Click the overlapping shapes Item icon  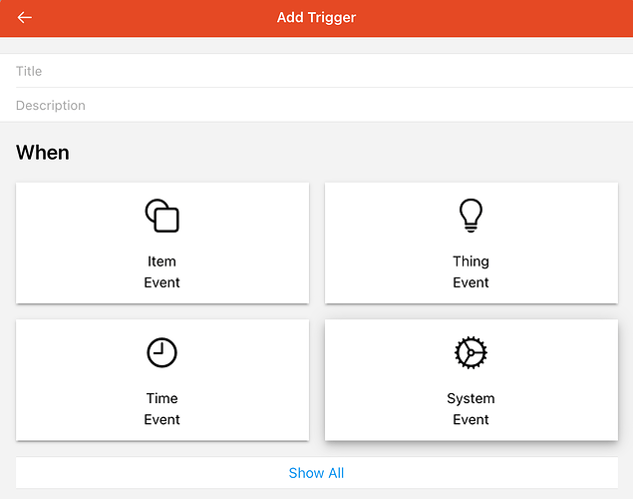(161, 216)
